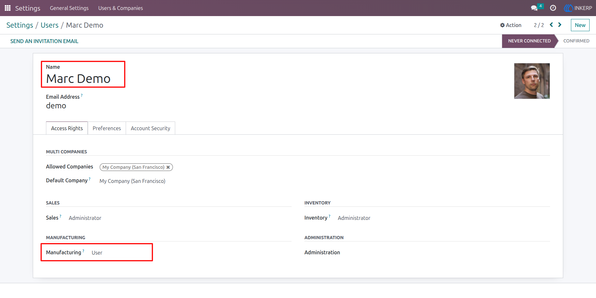Navigate to Settings breadcrumb link
The image size is (596, 298).
[20, 25]
